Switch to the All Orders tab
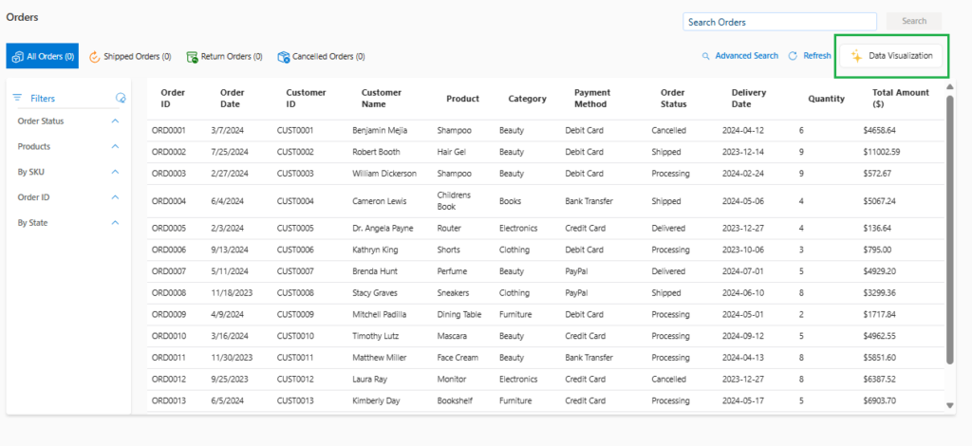Screen dimensions: 972x446 coord(43,57)
